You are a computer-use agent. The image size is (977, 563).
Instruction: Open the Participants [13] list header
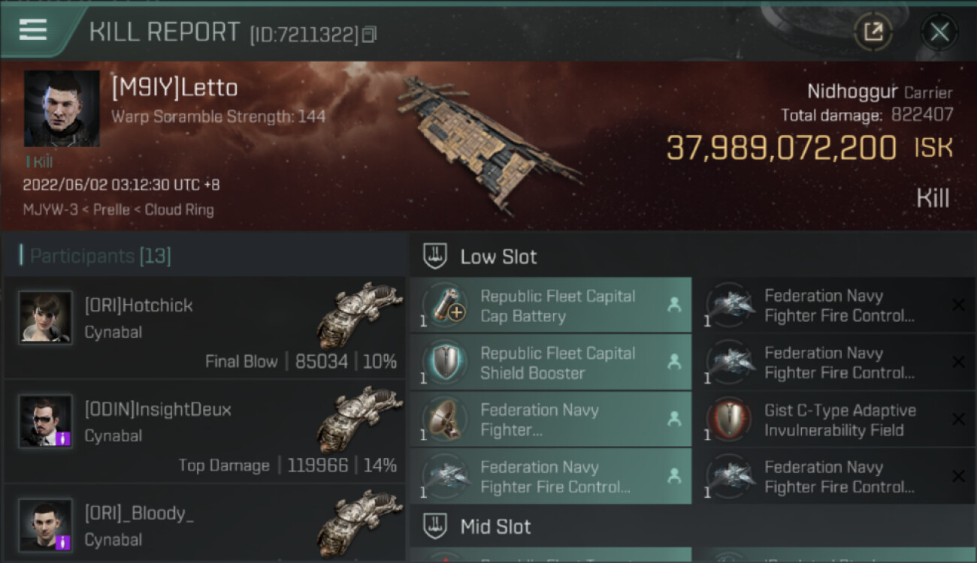tap(101, 256)
